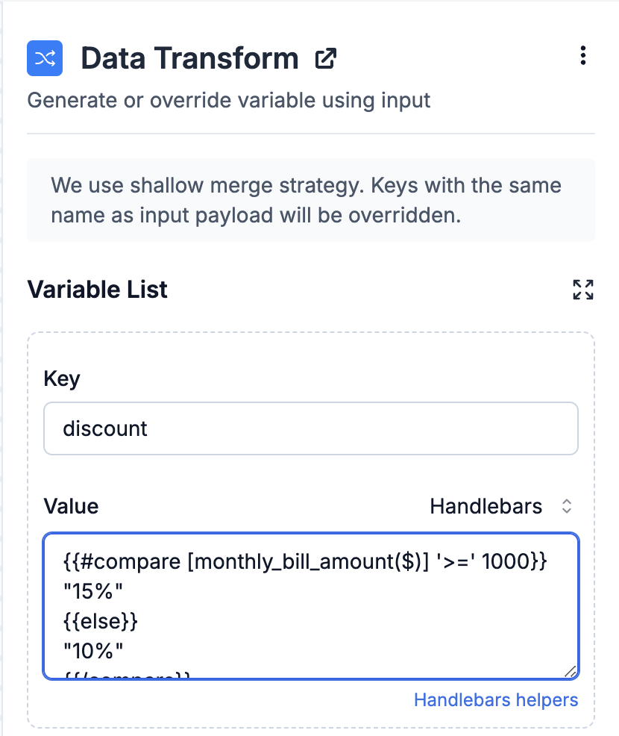This screenshot has height=736, width=619.
Task: Click the Value field label
Action: [72, 507]
